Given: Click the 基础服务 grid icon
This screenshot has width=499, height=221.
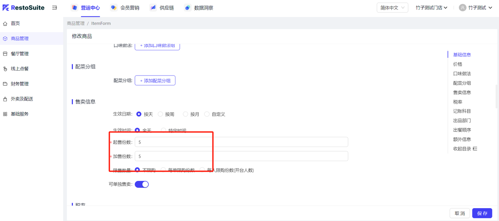Looking at the screenshot, I should click(x=5, y=114).
